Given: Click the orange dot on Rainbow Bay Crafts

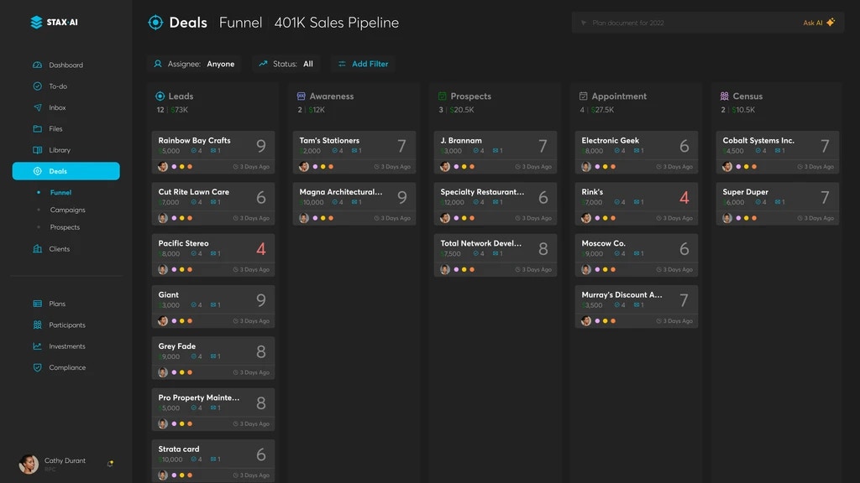Looking at the screenshot, I should click(190, 167).
